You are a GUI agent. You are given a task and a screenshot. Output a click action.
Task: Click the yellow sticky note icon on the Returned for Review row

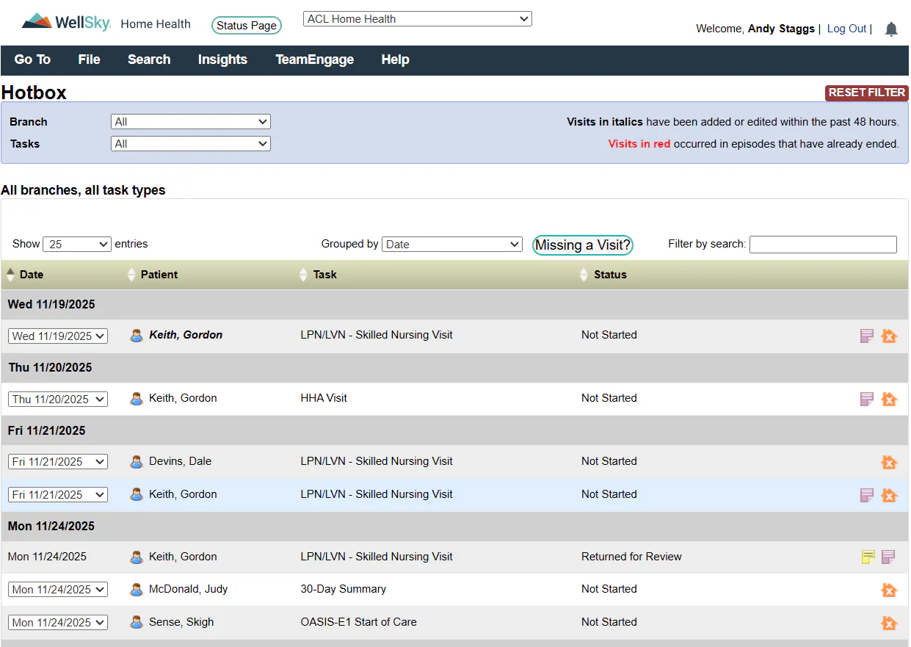click(x=868, y=557)
